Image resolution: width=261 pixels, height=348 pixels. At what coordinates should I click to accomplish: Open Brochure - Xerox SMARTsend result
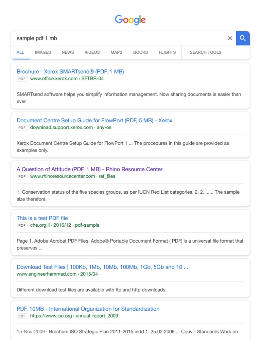click(70, 72)
